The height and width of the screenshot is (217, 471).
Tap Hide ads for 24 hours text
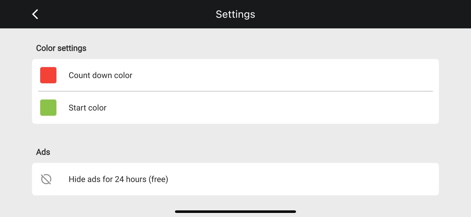pyautogui.click(x=118, y=179)
